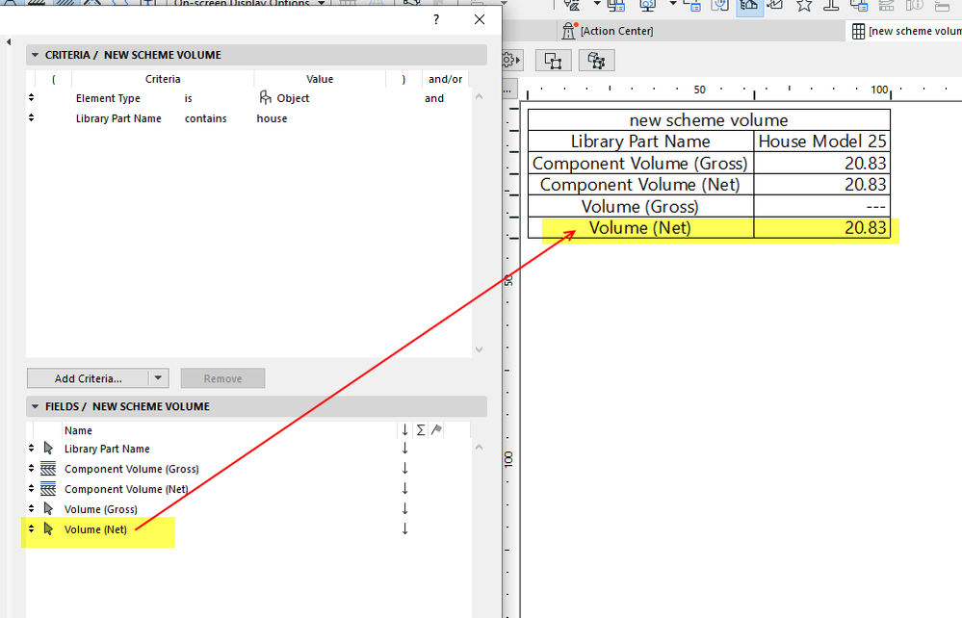Open On-screen Display Options dropdown
The width and height of the screenshot is (962, 618).
[x=249, y=4]
